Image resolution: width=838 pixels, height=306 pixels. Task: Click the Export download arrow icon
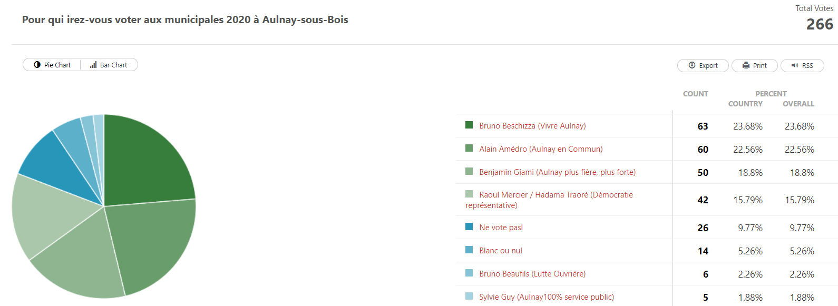pos(692,65)
